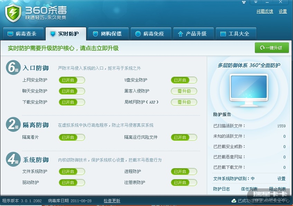The width and height of the screenshot is (293, 206).
Task: Open 设置 link in the header
Action: coord(283,11)
